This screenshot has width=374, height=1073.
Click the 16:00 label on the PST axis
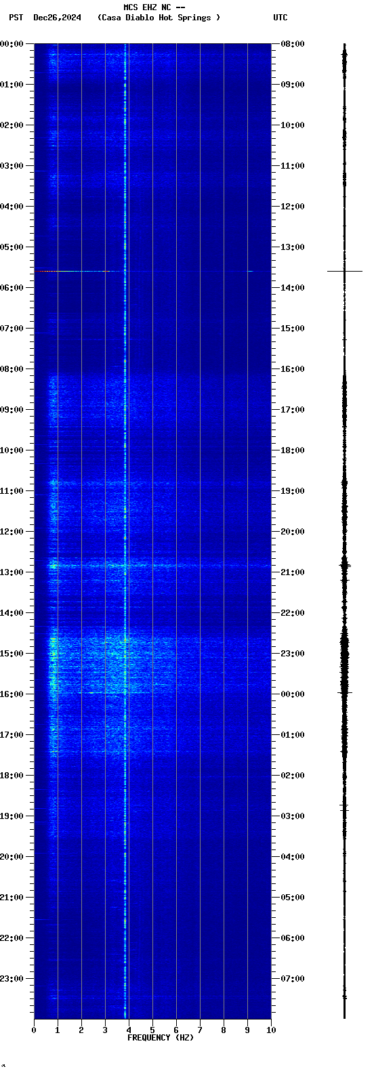click(x=12, y=694)
